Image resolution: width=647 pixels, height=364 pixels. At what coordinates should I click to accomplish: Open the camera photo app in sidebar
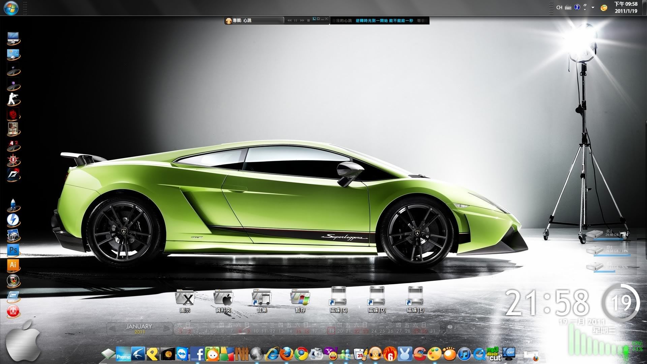(13, 235)
